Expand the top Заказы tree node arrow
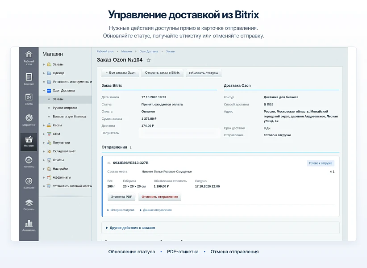This screenshot has height=268, width=367. (x=44, y=64)
